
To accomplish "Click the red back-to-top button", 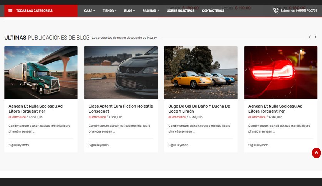I will (316, 153).
